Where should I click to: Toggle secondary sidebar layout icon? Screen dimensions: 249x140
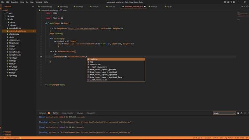(x=231, y=2)
